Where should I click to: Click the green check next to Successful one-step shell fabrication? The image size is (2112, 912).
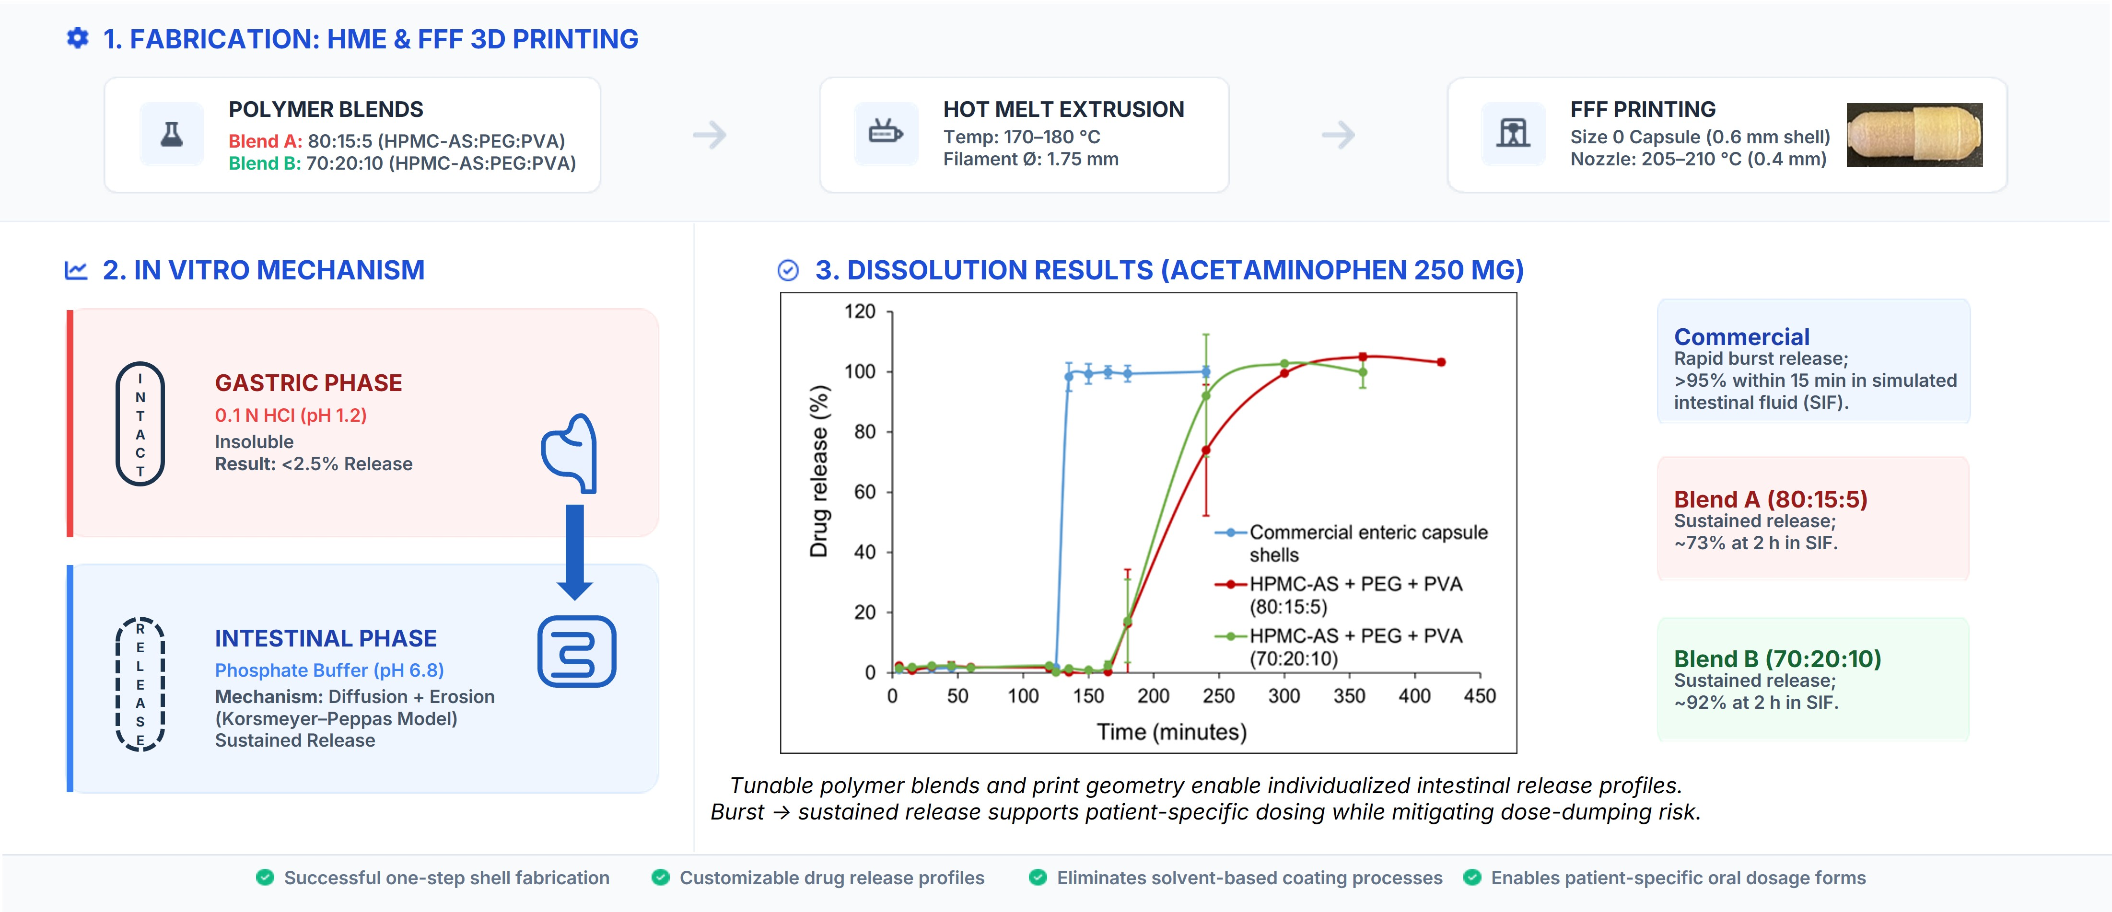[x=265, y=877]
